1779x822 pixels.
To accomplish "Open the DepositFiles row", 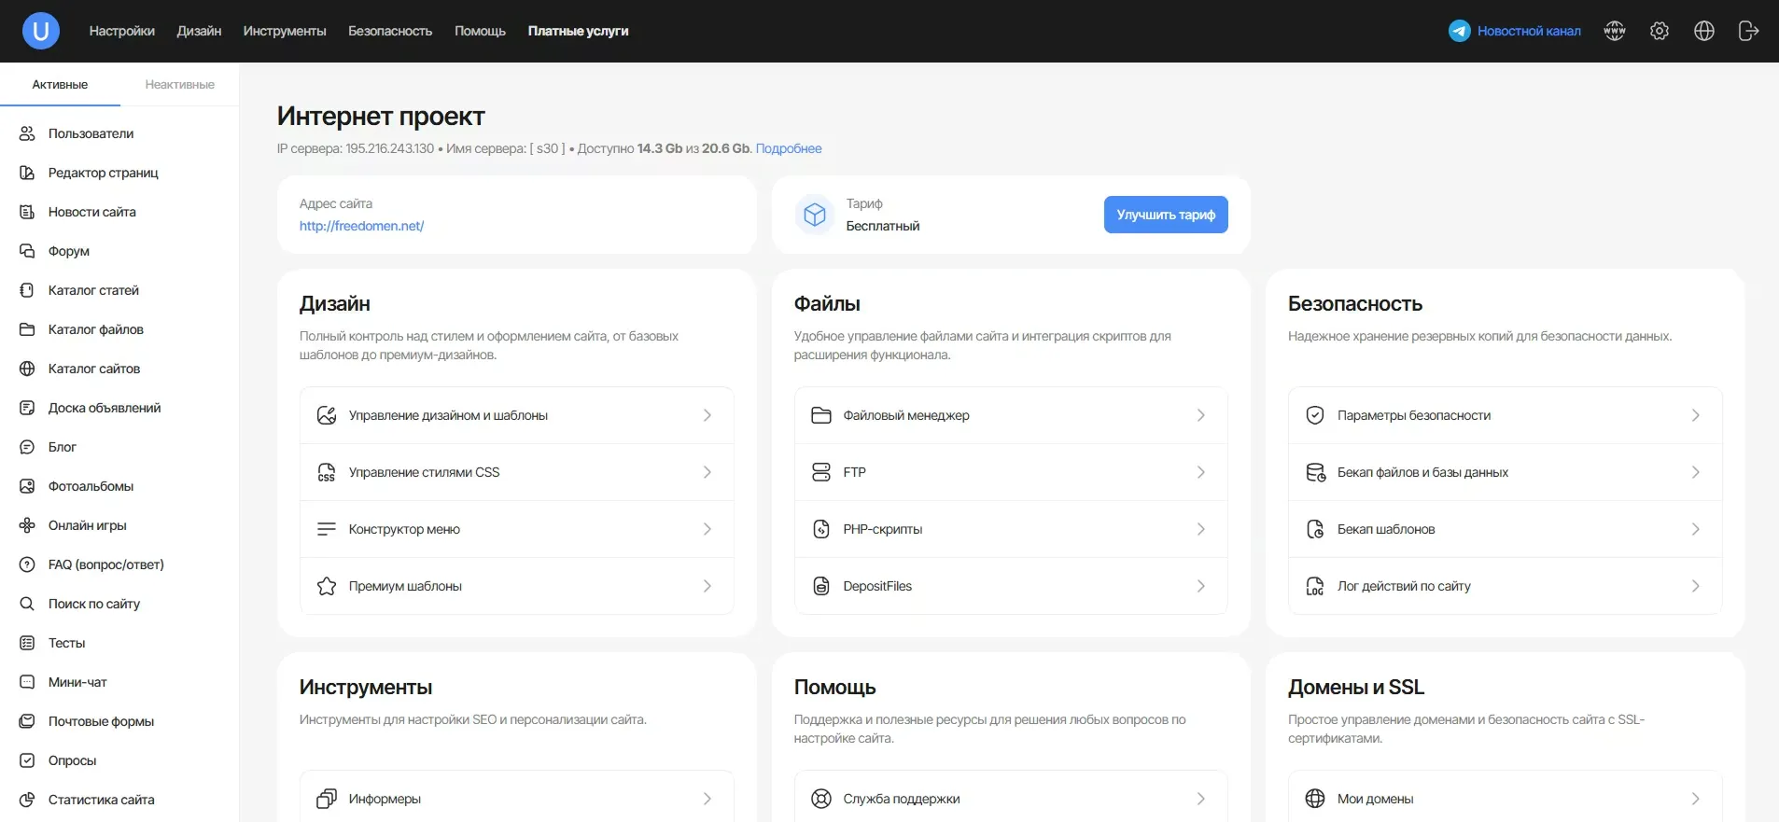I will pyautogui.click(x=1011, y=586).
